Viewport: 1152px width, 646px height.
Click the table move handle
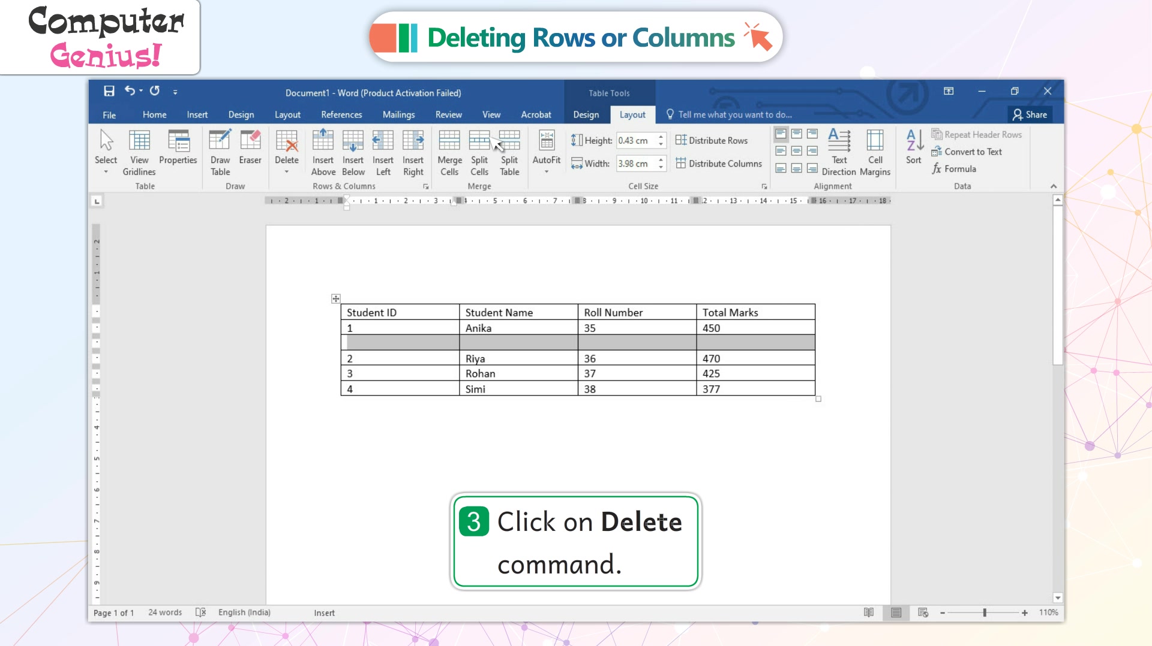[336, 298]
